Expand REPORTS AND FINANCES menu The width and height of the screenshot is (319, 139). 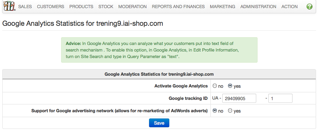[178, 7]
